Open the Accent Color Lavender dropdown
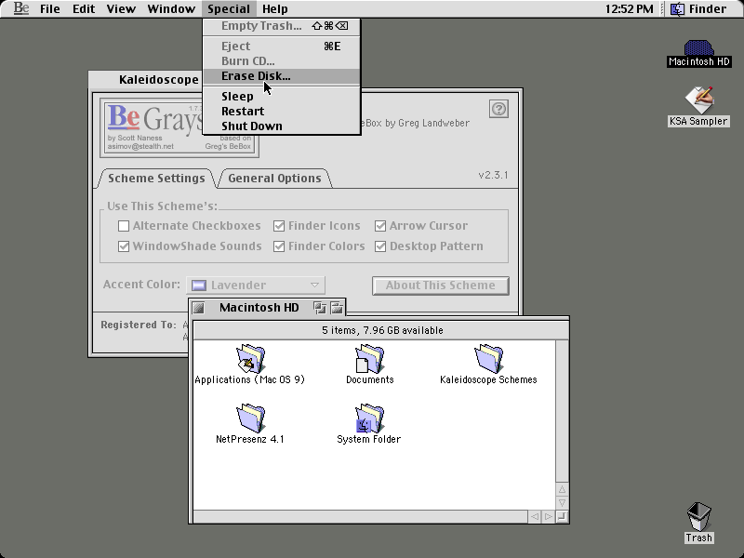Screen dimensions: 744x558 pos(256,286)
